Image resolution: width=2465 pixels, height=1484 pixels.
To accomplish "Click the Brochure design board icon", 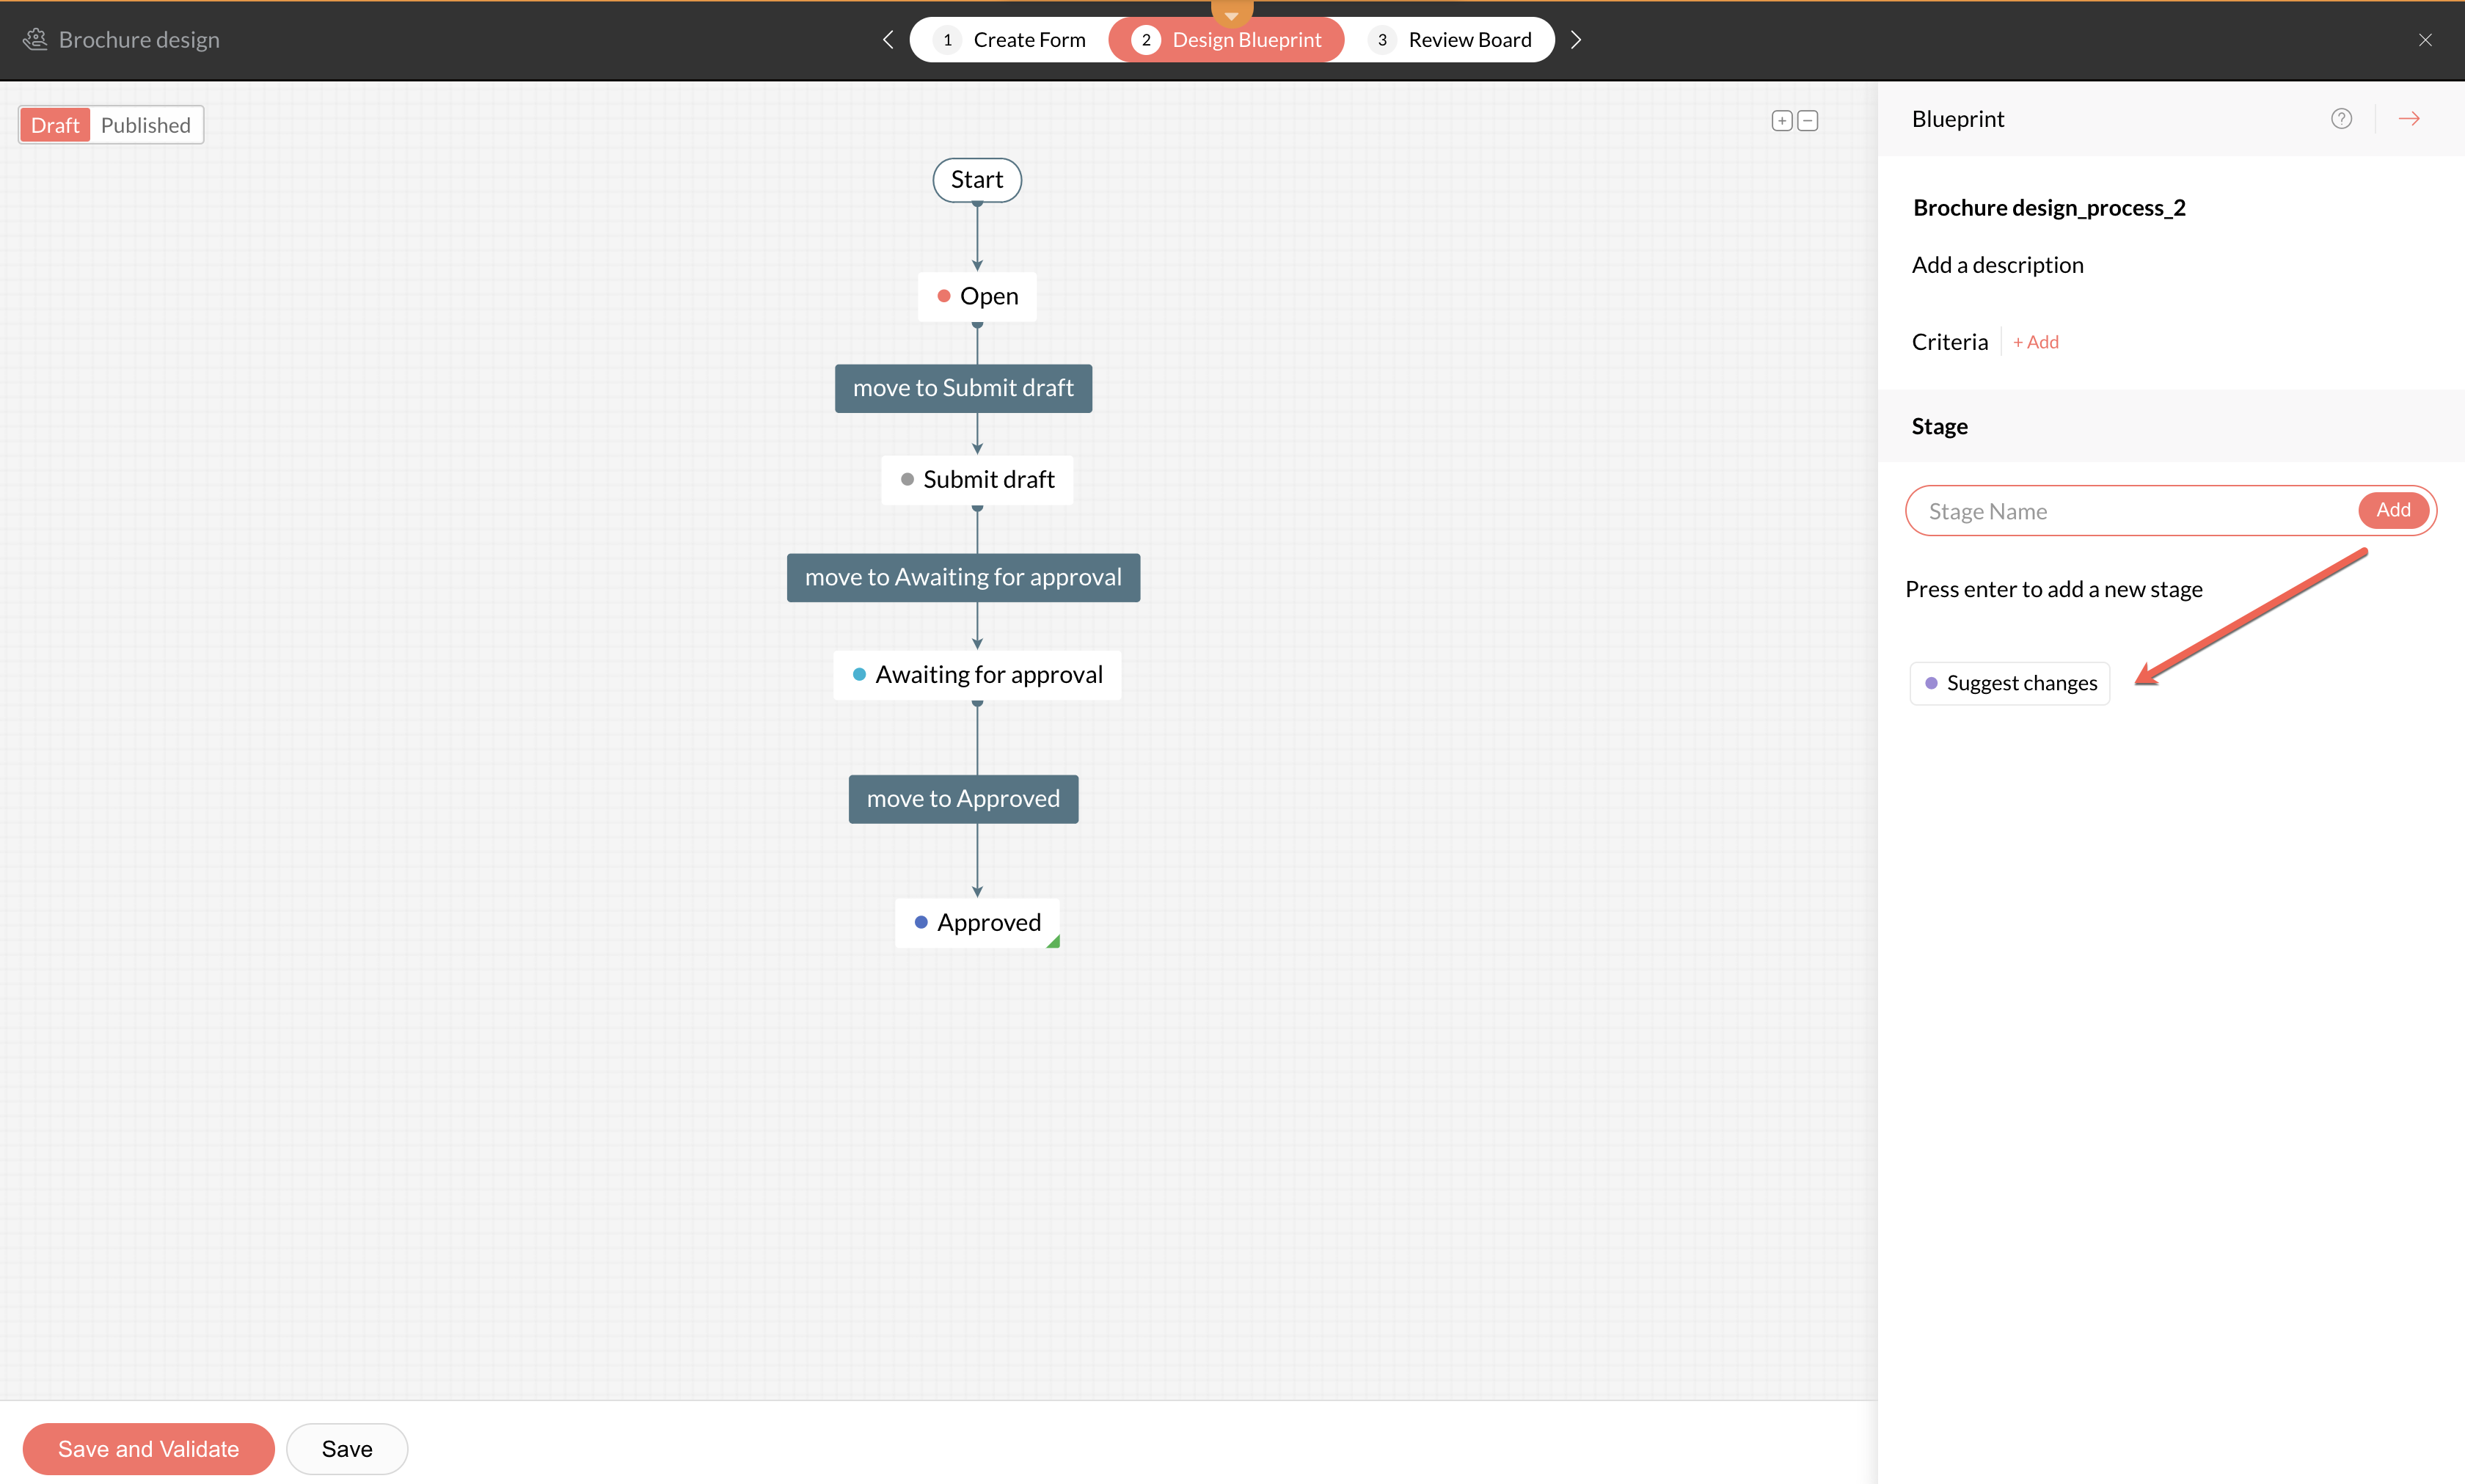I will point(35,40).
